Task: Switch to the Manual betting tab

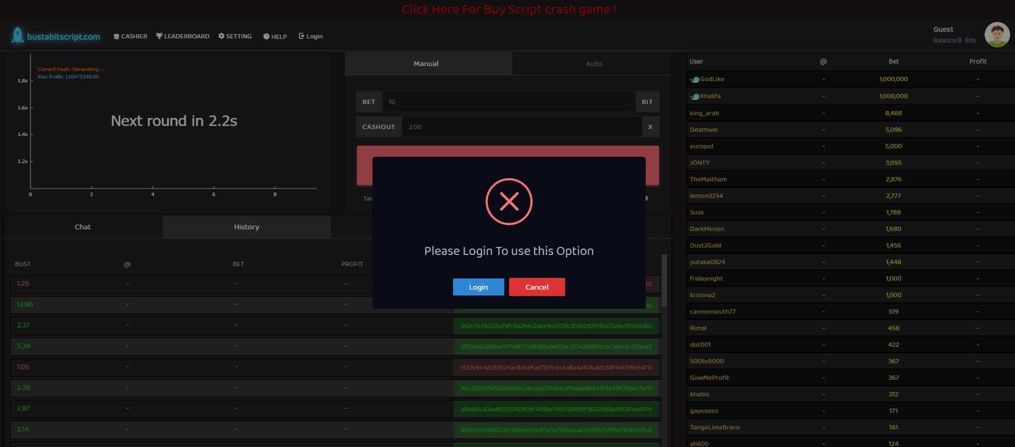Action: [429, 63]
